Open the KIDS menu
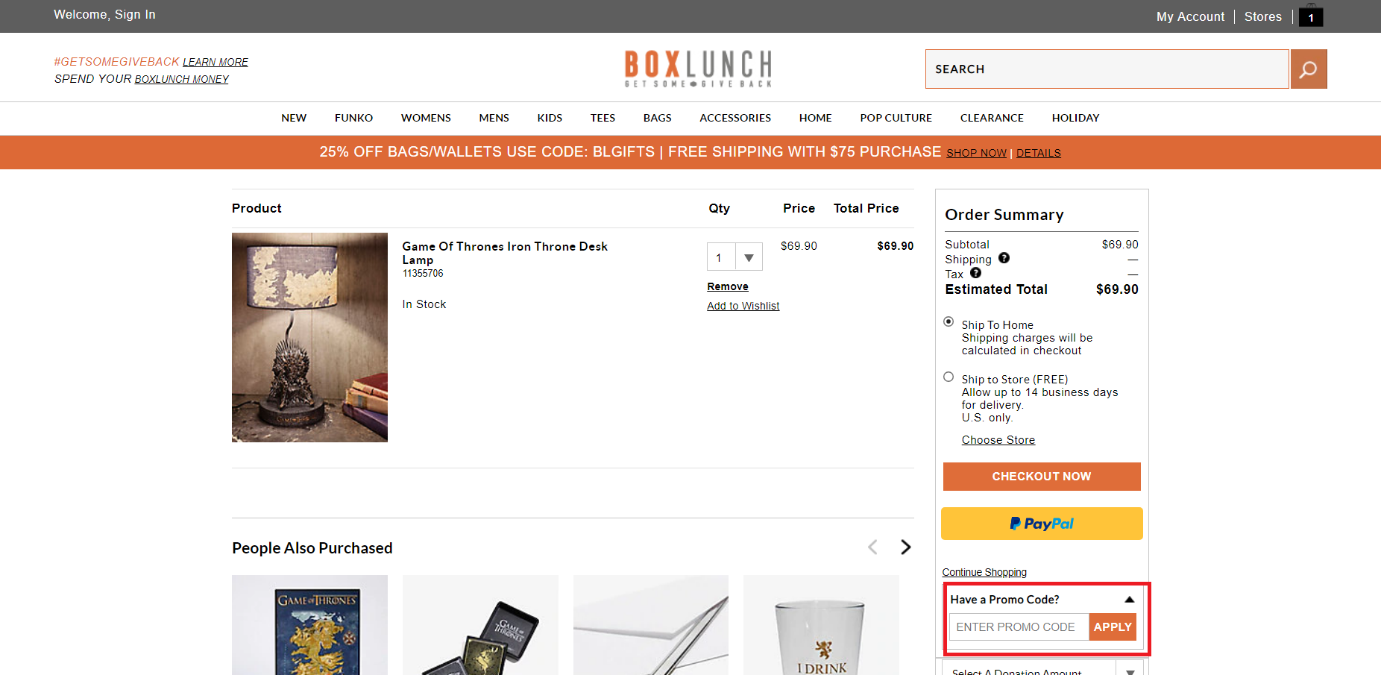Screen dimensions: 1381x675 tap(550, 118)
